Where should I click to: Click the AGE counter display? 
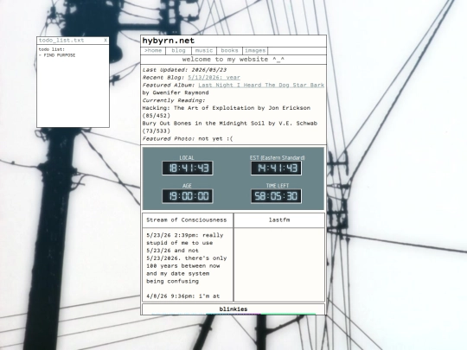point(188,196)
